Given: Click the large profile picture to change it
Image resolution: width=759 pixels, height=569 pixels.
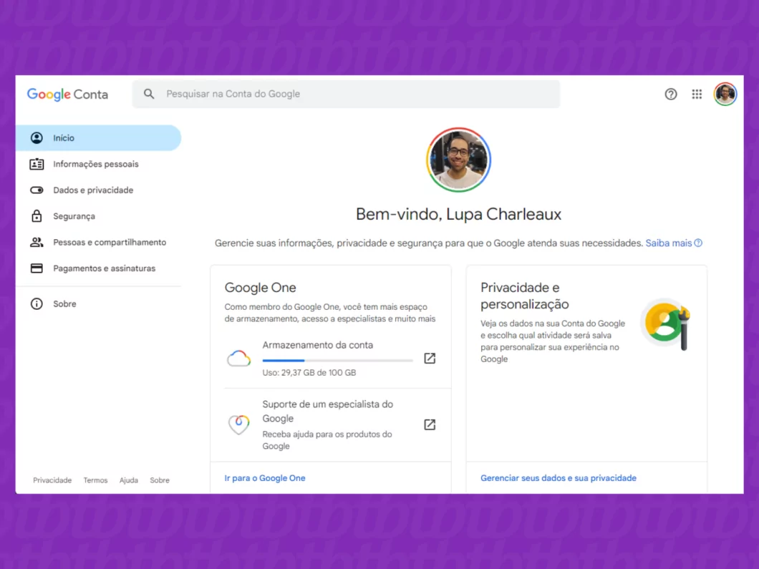Looking at the screenshot, I should pos(458,160).
